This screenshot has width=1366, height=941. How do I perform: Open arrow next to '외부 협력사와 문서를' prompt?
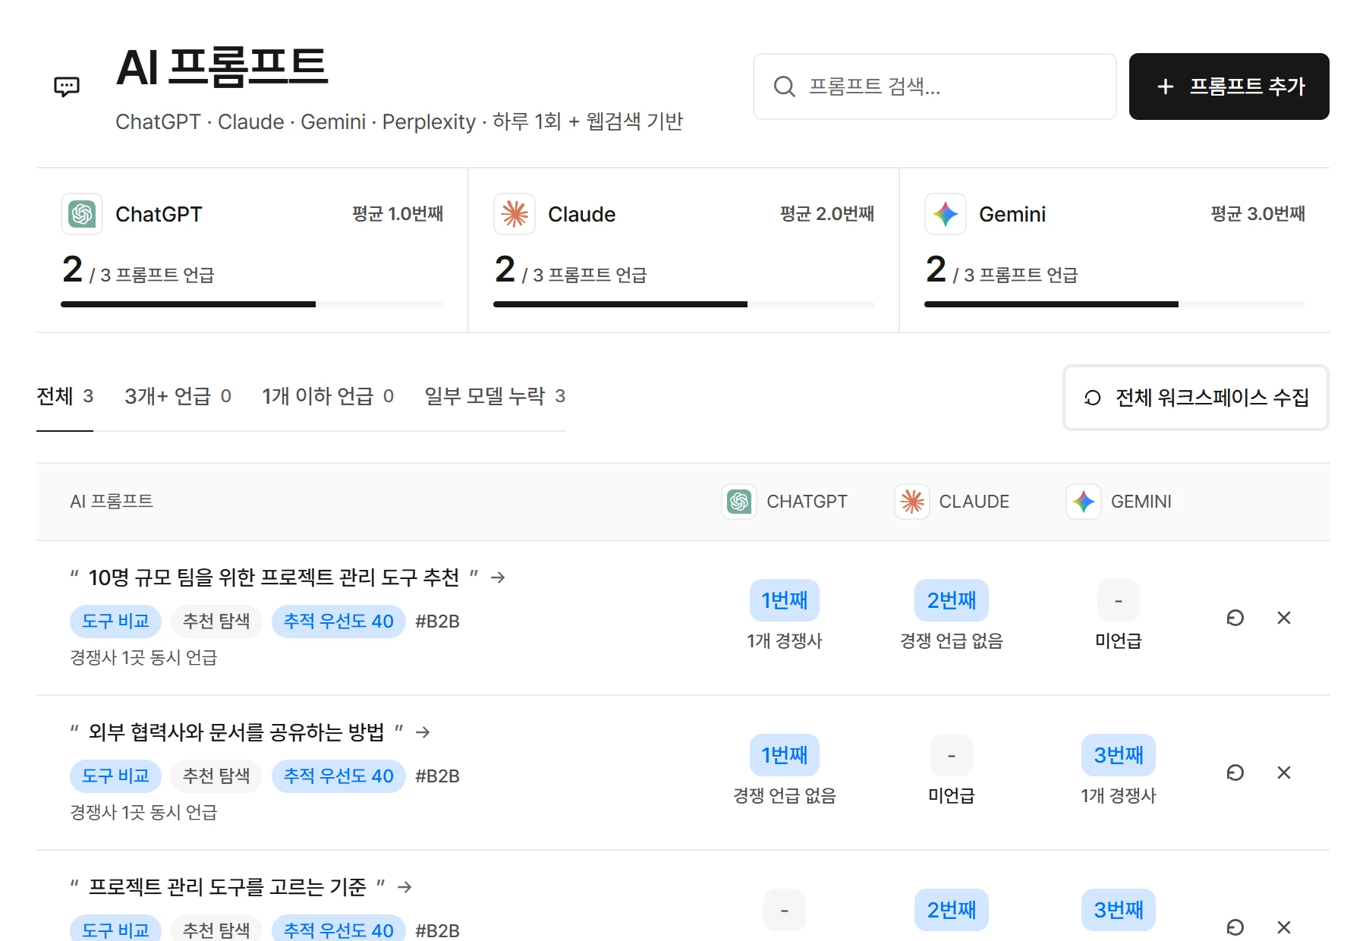click(x=423, y=732)
